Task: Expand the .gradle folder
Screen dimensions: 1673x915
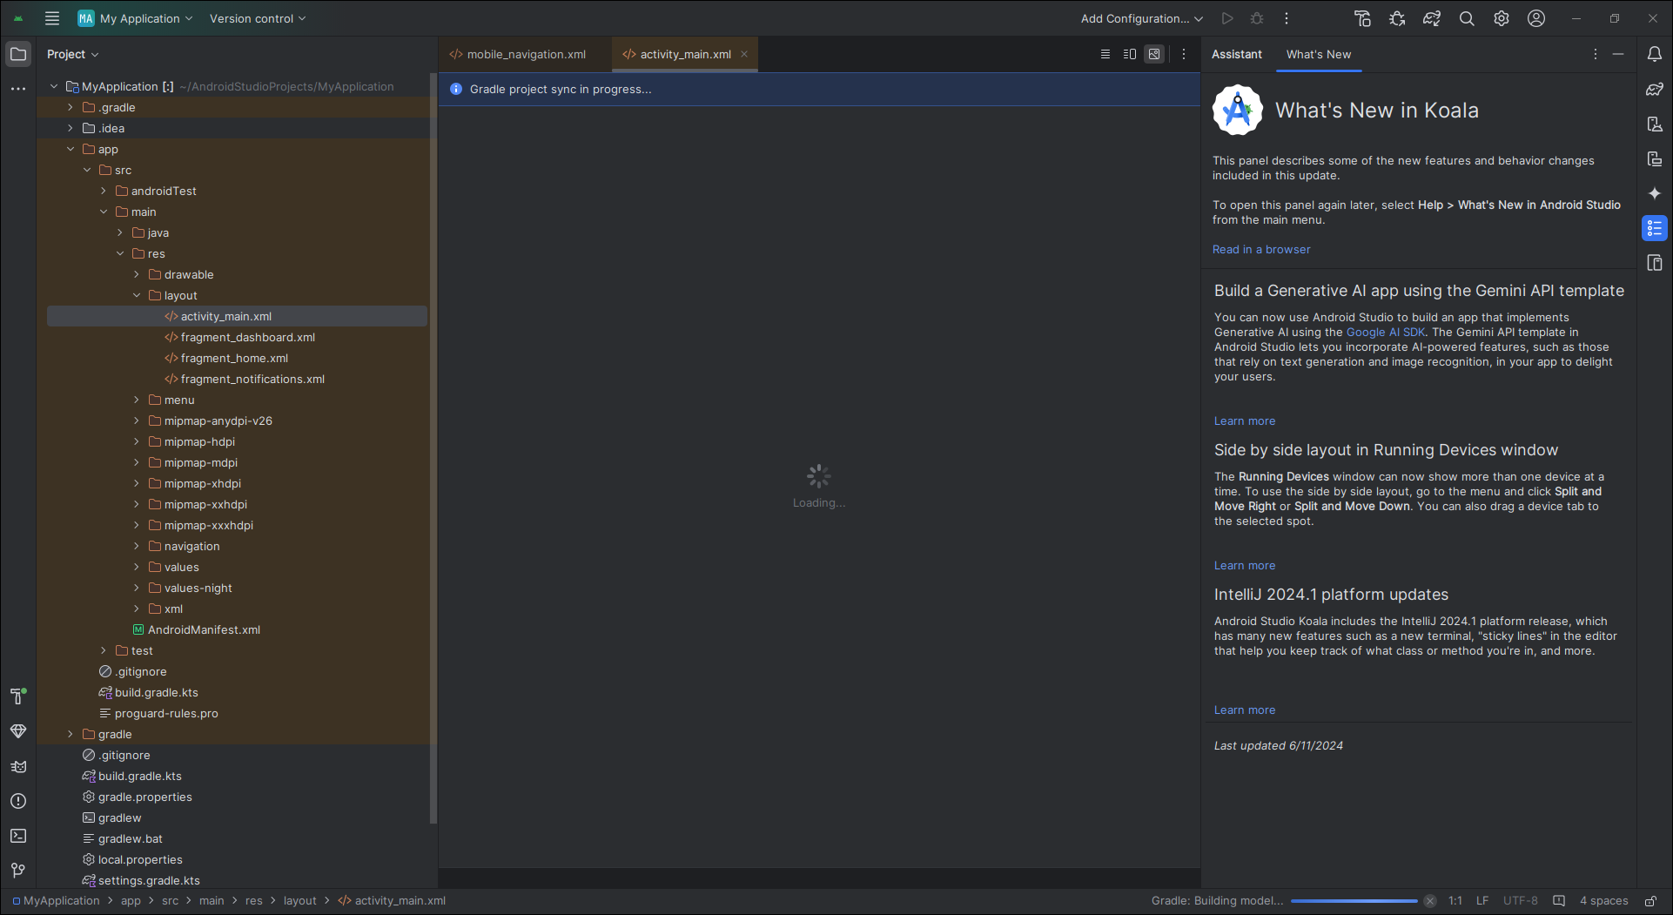Action: 71,107
